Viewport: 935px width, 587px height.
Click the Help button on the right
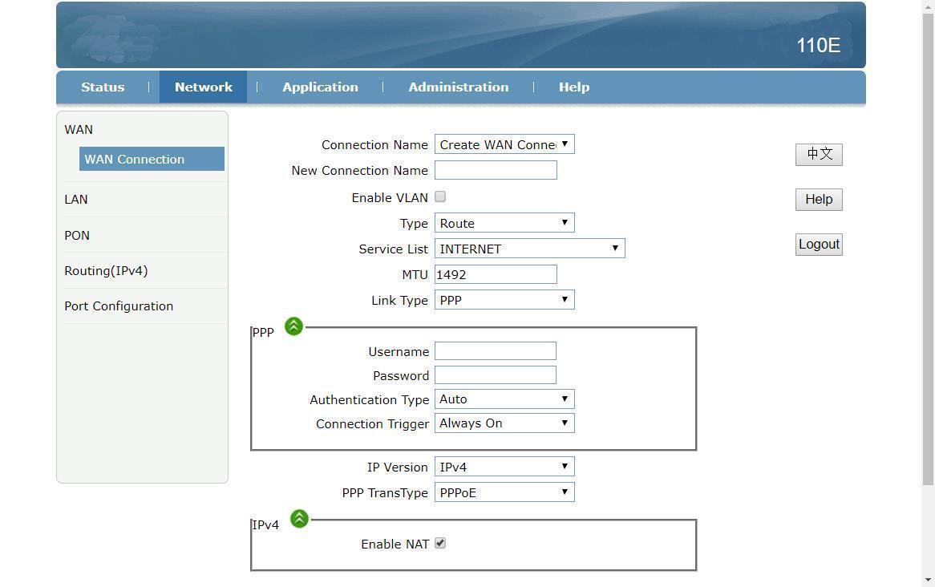[819, 199]
